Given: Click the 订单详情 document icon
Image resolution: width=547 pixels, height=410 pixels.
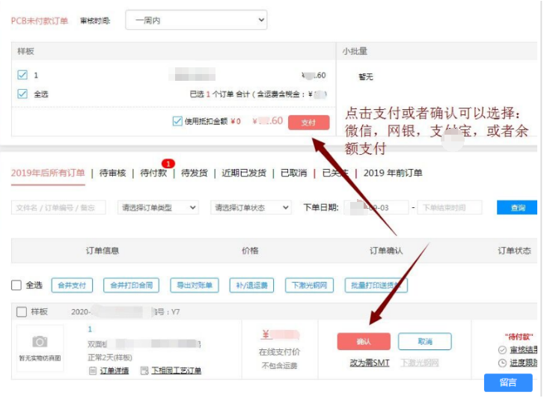Looking at the screenshot, I should [93, 371].
